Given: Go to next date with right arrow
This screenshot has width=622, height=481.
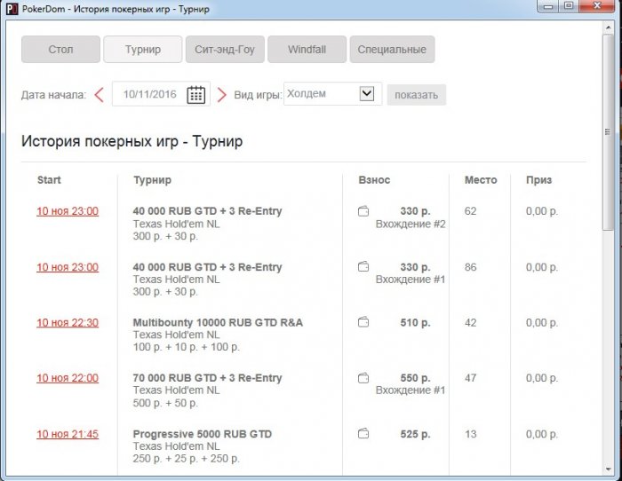Looking at the screenshot, I should pos(222,95).
